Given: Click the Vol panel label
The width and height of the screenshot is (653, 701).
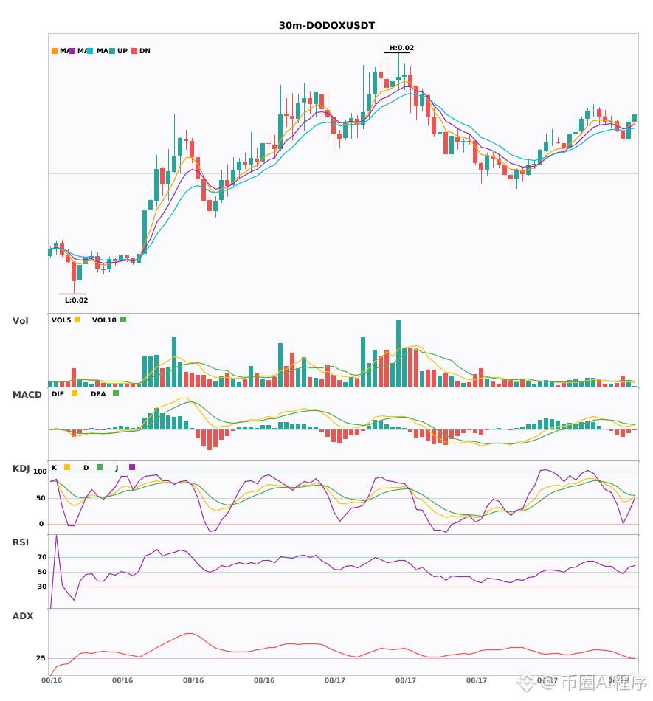Looking at the screenshot, I should click(20, 321).
